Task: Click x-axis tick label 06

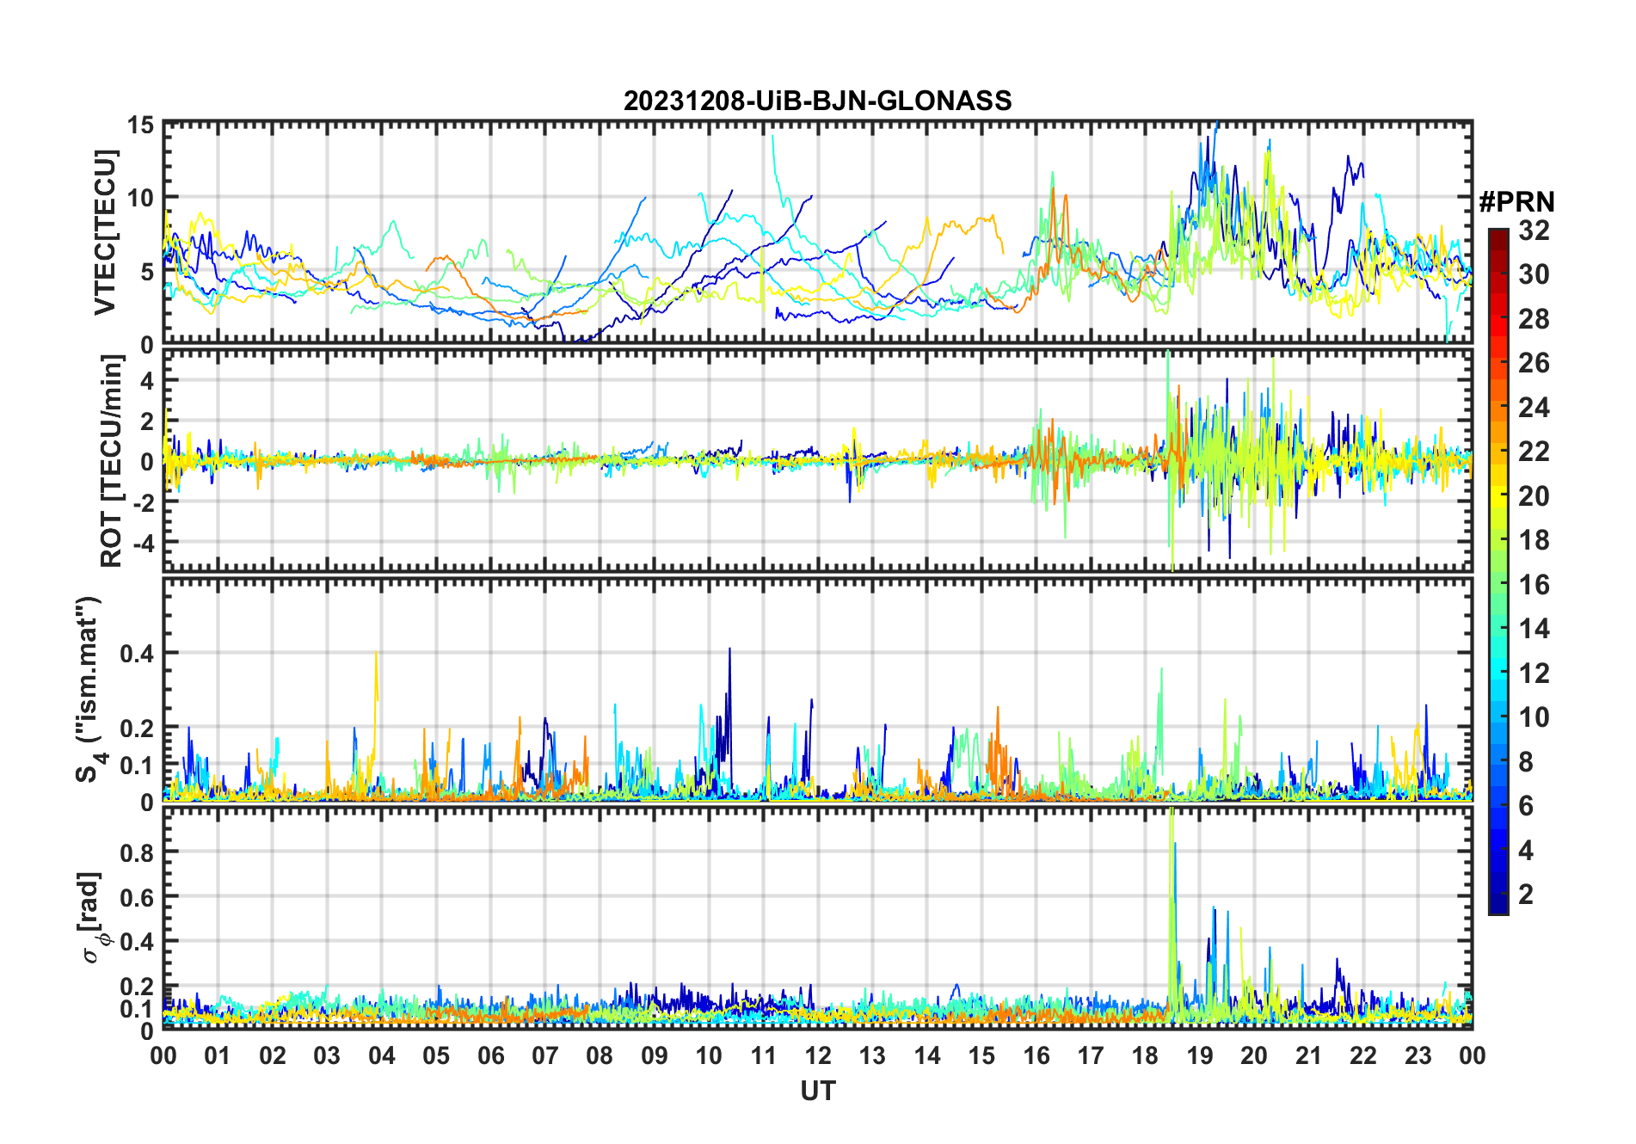Action: pyautogui.click(x=490, y=1055)
